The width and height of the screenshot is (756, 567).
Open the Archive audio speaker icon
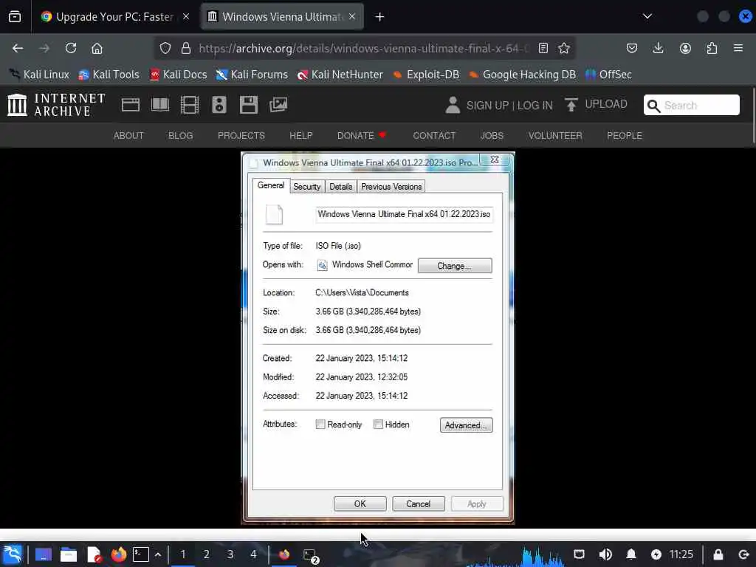point(219,105)
